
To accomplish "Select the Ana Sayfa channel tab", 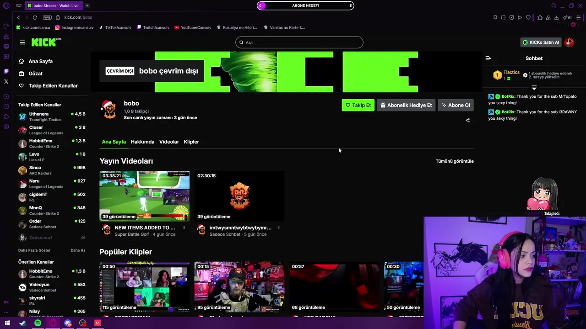I will (114, 142).
